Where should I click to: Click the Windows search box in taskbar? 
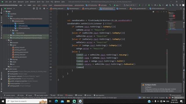[26, 101]
